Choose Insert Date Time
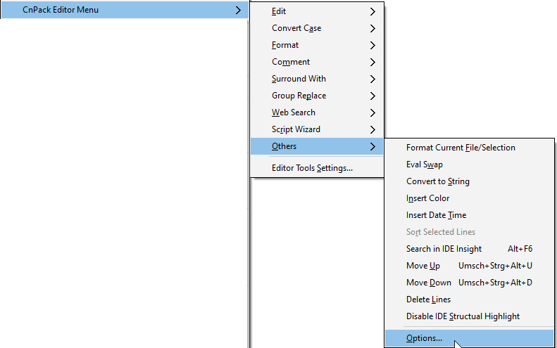Screen dimensions: 557x348 [x=469, y=215]
